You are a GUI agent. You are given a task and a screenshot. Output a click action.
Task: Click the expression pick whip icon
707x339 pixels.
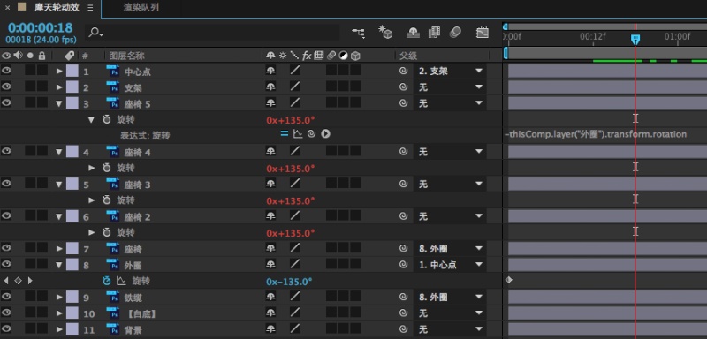coord(311,133)
